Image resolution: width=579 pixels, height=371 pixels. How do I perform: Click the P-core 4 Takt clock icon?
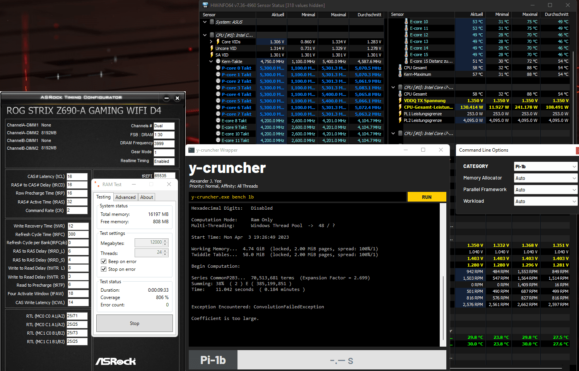click(218, 94)
